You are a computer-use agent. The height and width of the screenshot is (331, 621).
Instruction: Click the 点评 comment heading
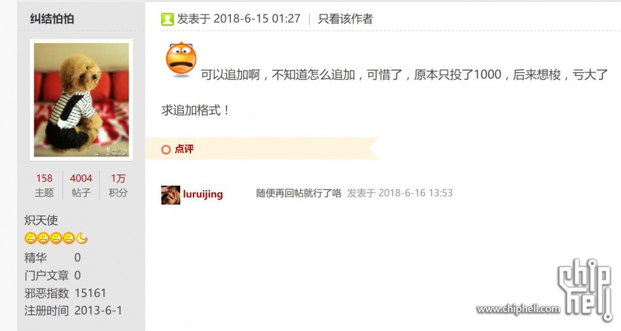184,149
